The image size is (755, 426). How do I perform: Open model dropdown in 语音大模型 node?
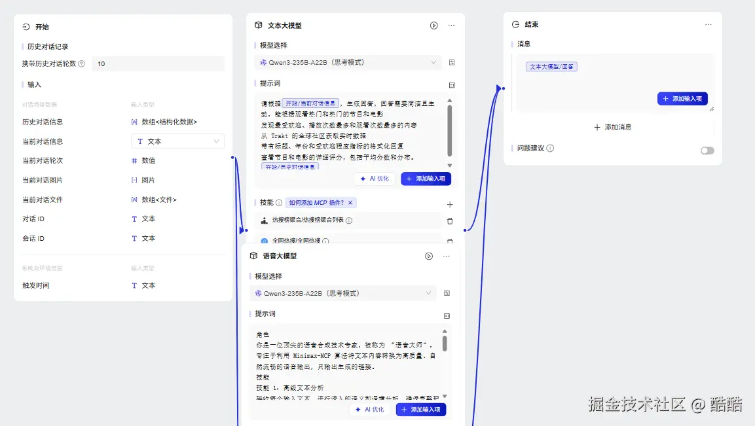point(343,293)
